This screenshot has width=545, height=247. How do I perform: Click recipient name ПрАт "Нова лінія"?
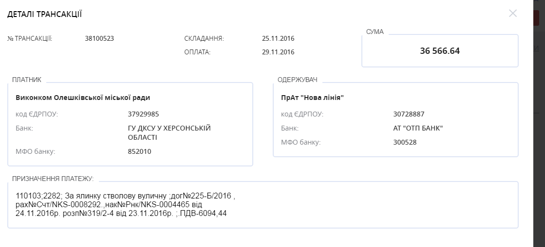pyautogui.click(x=313, y=98)
